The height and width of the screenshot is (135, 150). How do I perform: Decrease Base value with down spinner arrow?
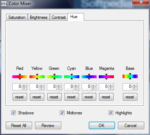134,88
